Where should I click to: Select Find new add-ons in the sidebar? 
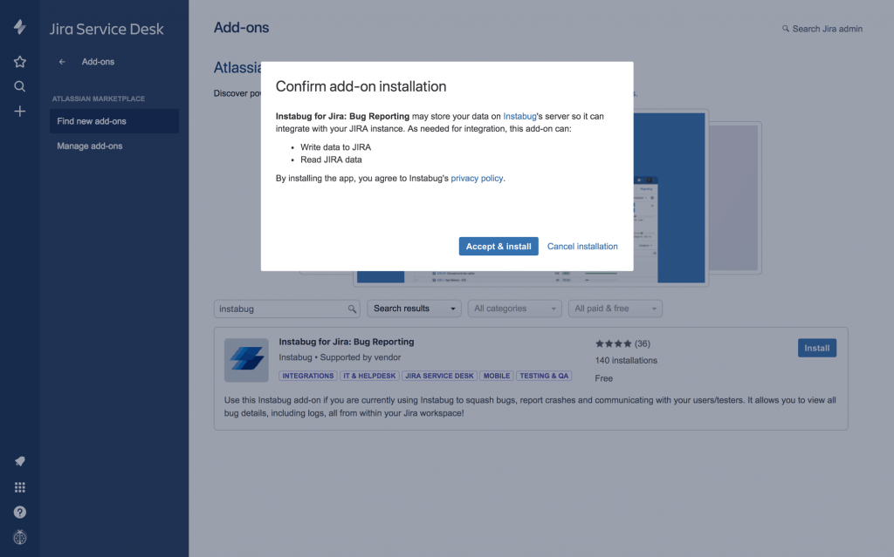click(114, 121)
